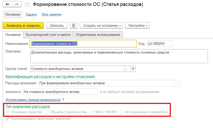Image resolution: width=213 pixels, height=128 pixels.
Task: Click the back navigation arrow
Action: (8, 5)
